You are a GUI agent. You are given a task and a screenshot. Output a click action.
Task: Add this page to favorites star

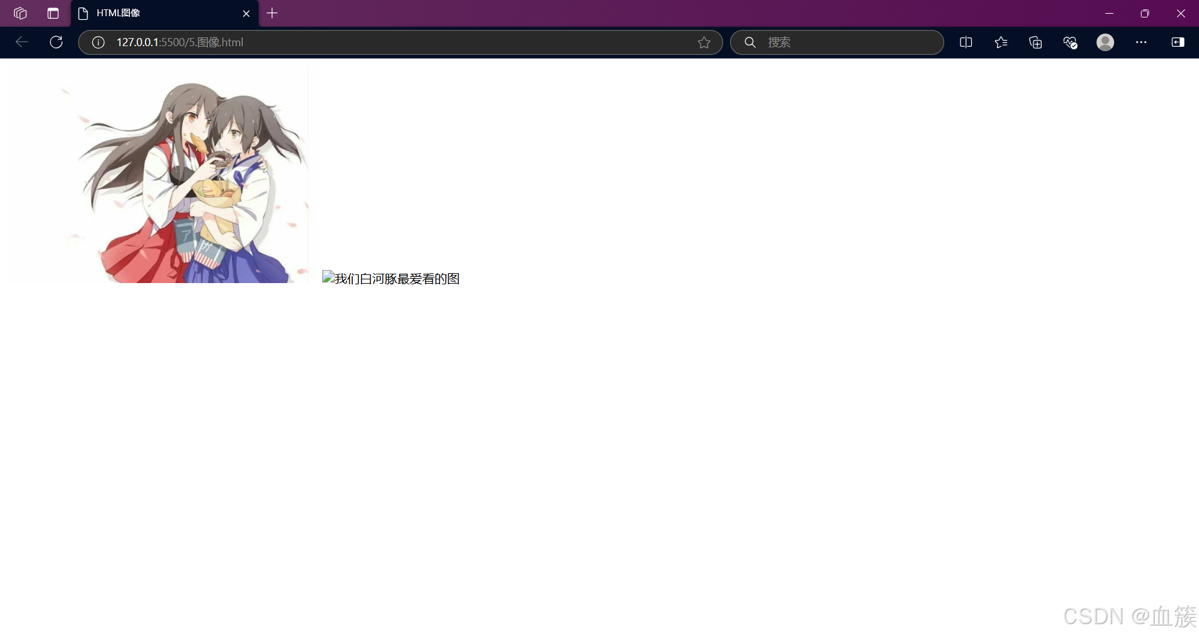(x=704, y=42)
